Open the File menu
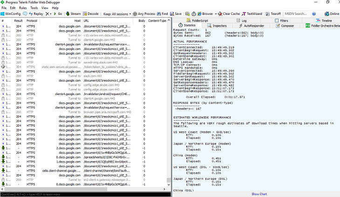 point(4,8)
